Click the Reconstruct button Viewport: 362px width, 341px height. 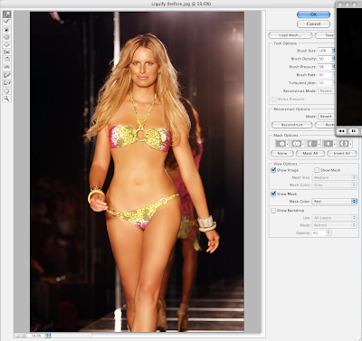coord(291,125)
